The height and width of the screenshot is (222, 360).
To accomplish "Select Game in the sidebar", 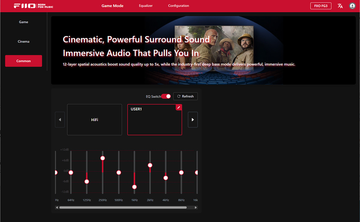I will tap(23, 22).
